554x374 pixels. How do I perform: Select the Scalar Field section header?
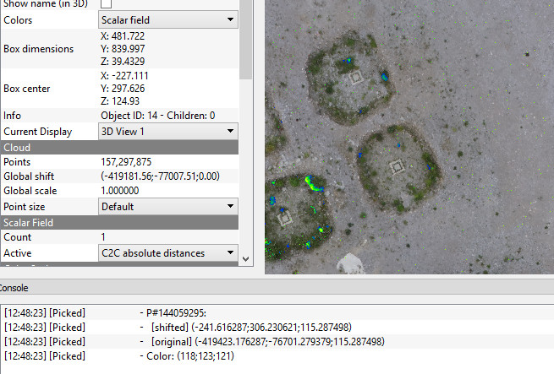point(119,222)
